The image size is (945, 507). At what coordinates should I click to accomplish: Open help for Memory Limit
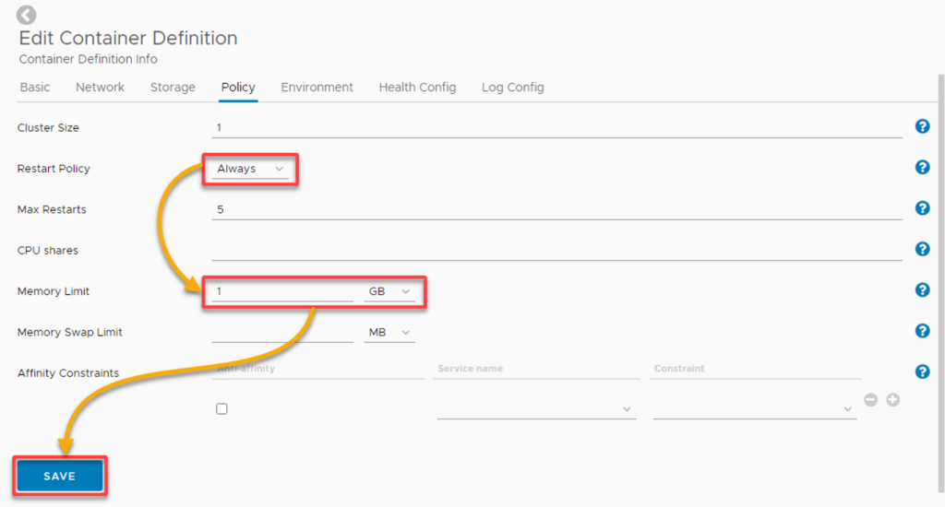922,290
